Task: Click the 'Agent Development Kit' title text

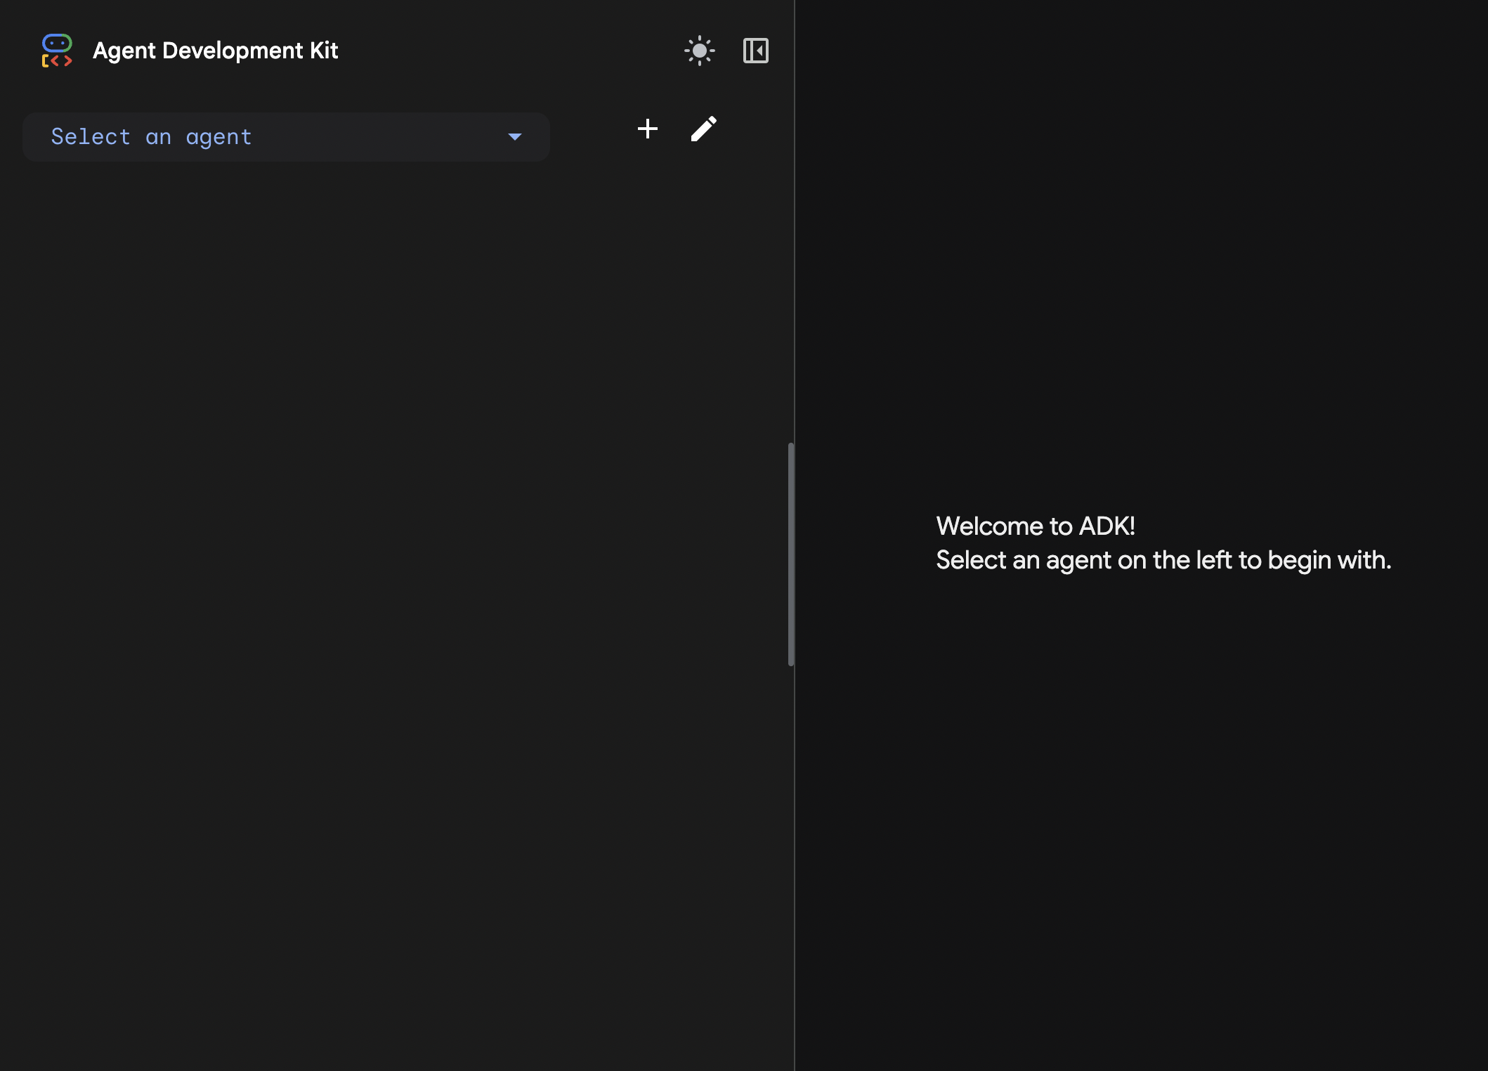Action: 215,51
